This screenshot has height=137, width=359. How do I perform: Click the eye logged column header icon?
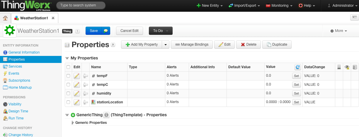347,67
